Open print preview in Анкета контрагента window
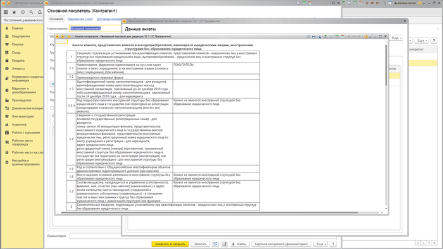 click(319, 37)
